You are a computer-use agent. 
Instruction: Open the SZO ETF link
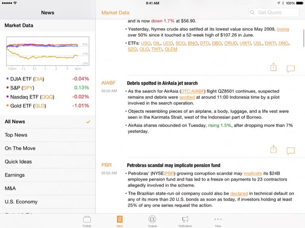132,49
